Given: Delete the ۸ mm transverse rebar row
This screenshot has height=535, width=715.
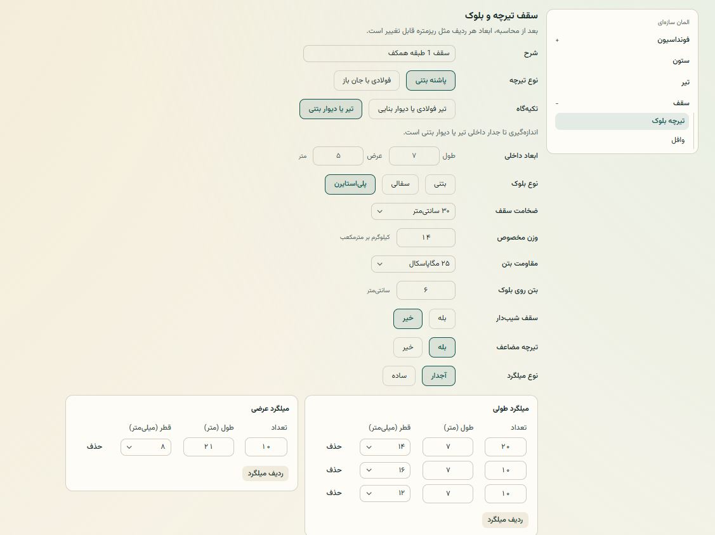Looking at the screenshot, I should click(95, 447).
